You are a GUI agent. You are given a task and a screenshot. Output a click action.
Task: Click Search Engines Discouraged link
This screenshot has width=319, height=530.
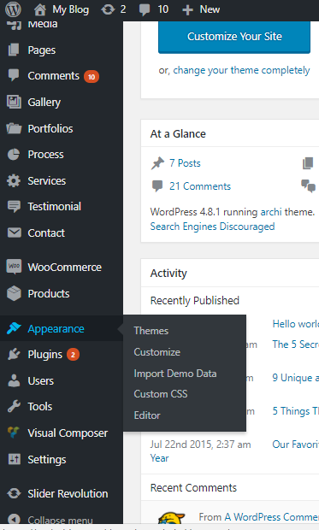[212, 227]
